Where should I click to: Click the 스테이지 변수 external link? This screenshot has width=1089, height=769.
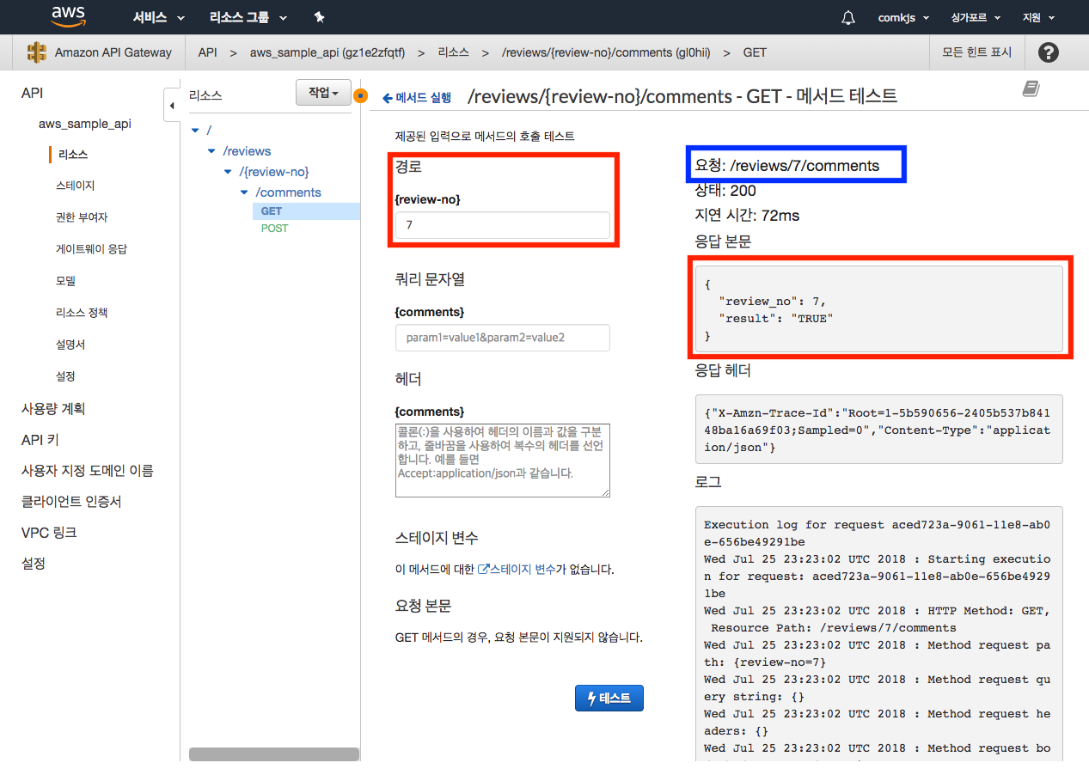tap(517, 569)
